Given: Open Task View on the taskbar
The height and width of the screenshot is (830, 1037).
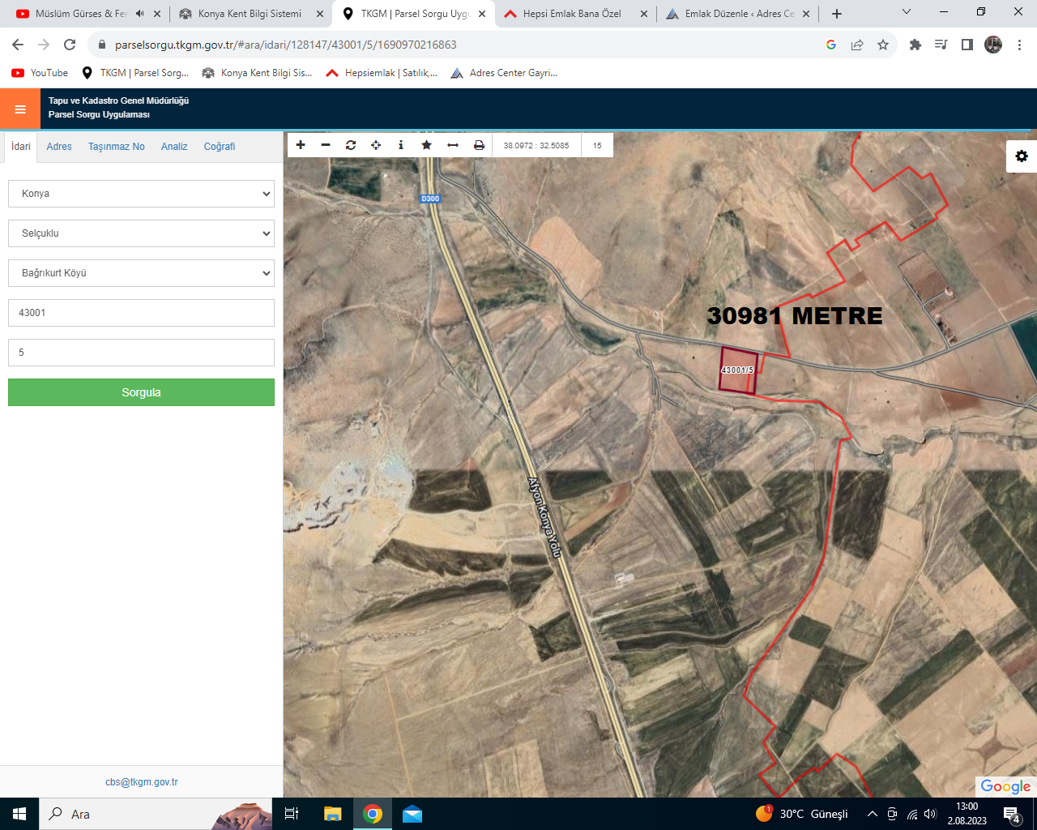Looking at the screenshot, I should click(x=292, y=814).
